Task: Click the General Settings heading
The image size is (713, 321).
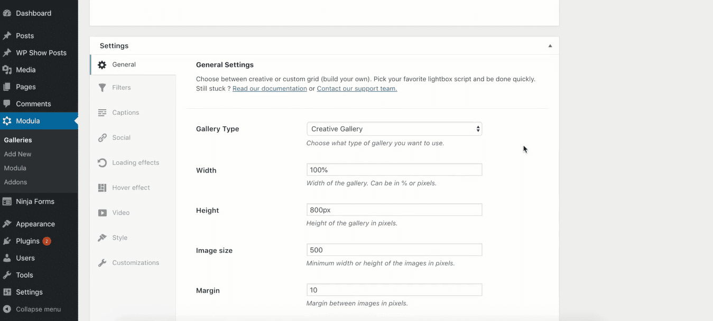Action: point(225,65)
